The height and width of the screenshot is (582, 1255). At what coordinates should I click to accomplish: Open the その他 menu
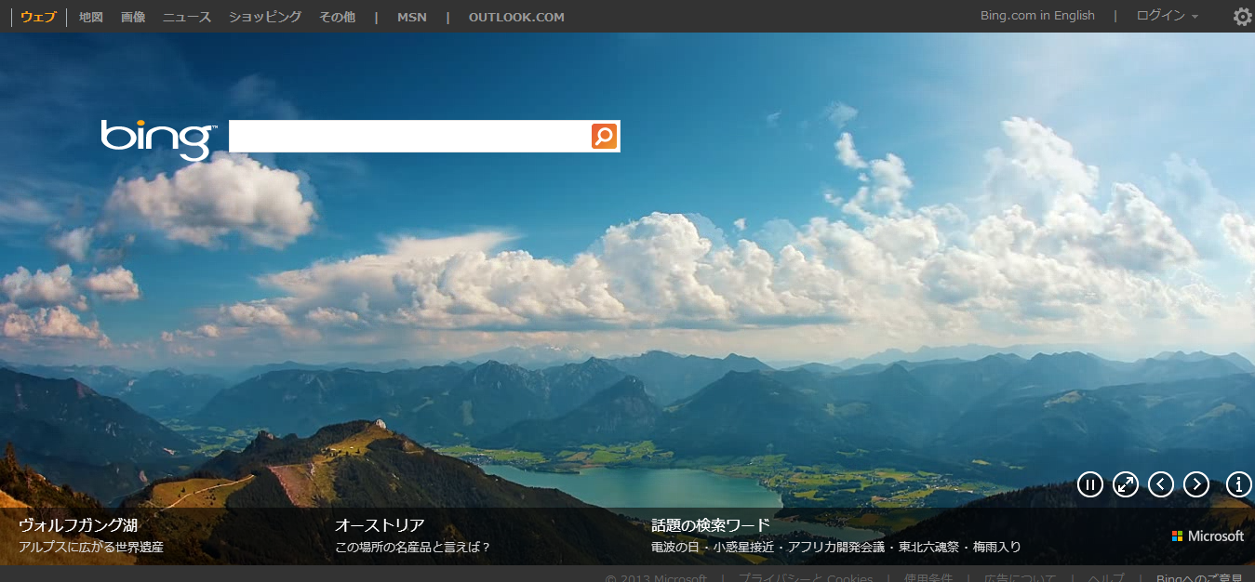pos(337,17)
